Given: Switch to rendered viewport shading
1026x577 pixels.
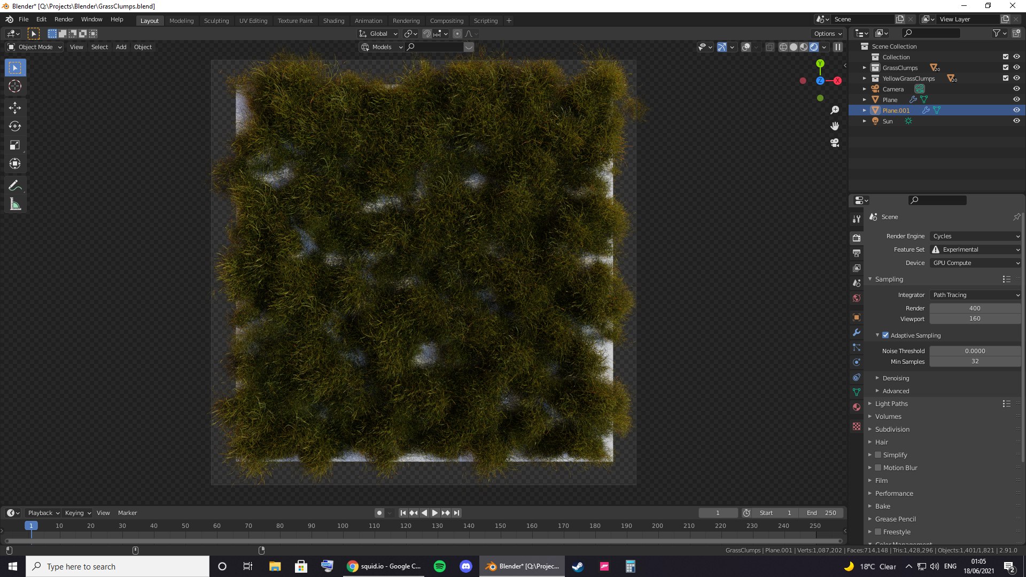Looking at the screenshot, I should [814, 47].
